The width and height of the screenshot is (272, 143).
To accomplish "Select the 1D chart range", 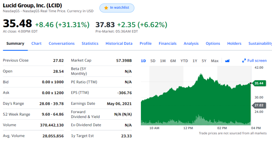I will (143, 61).
